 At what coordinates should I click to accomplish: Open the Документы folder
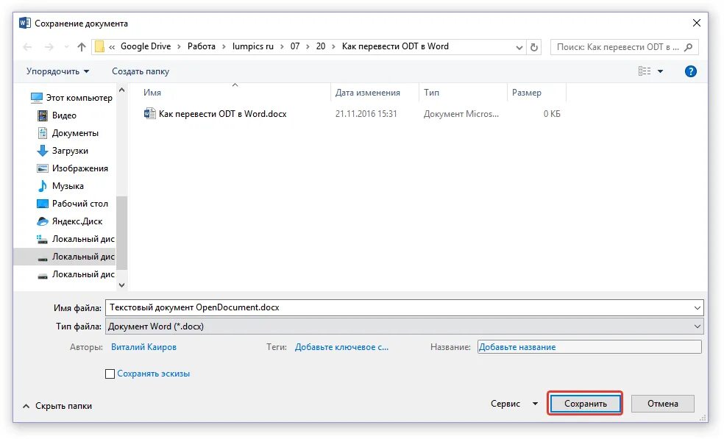(68, 133)
